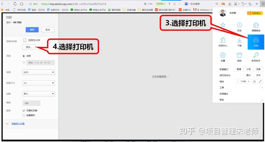Open a new normal window option

tap(239, 69)
